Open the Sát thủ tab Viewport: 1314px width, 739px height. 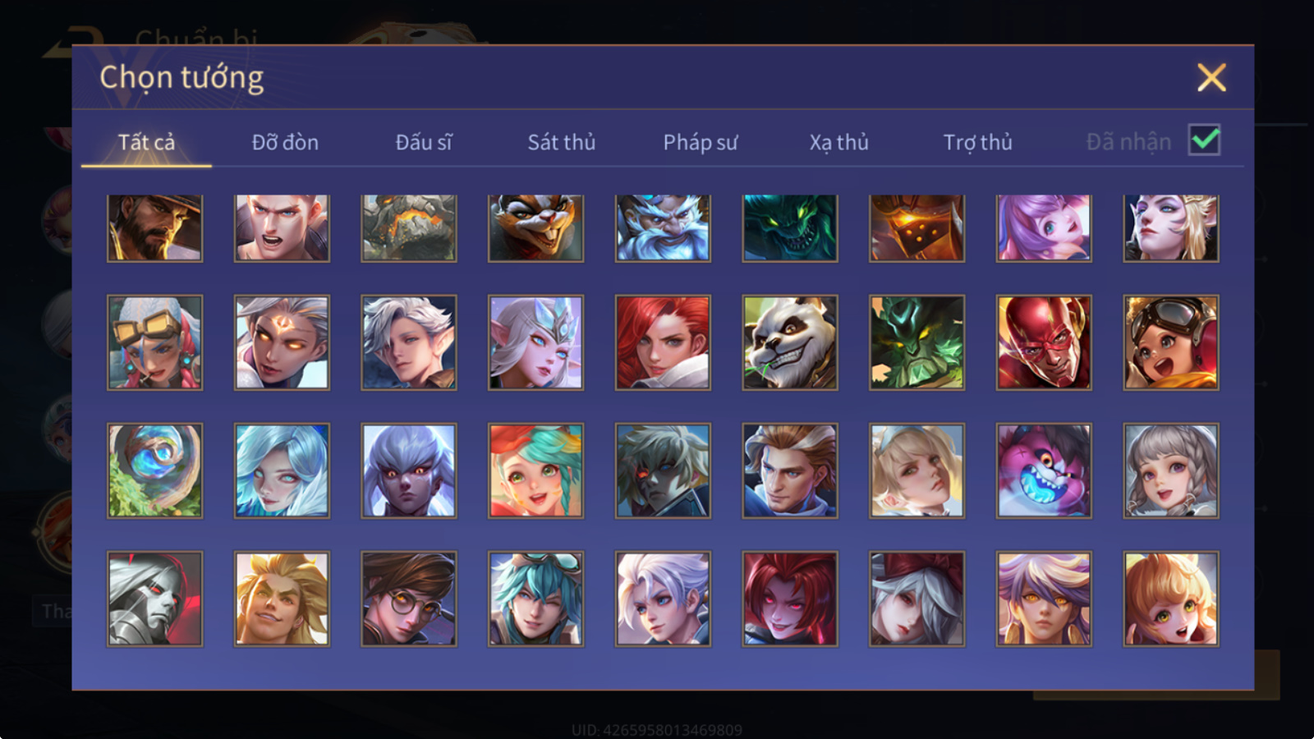click(x=562, y=142)
